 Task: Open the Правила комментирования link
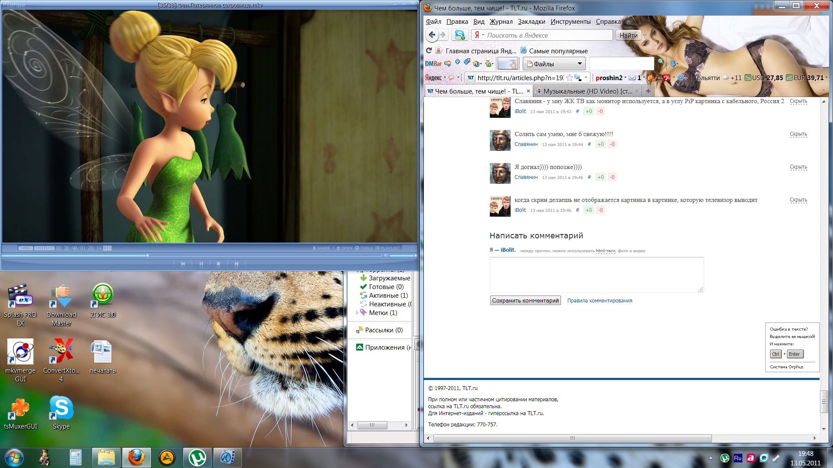pyautogui.click(x=600, y=301)
